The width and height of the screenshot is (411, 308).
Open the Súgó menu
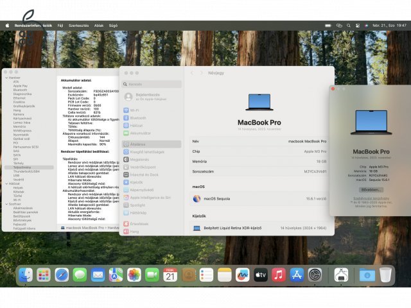coord(113,26)
